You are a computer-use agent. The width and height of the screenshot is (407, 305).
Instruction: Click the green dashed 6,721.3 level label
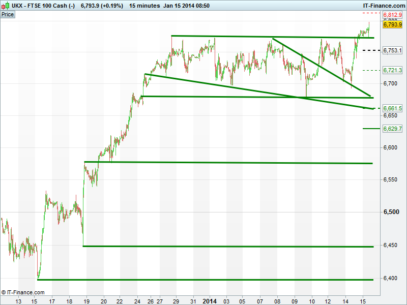392,70
